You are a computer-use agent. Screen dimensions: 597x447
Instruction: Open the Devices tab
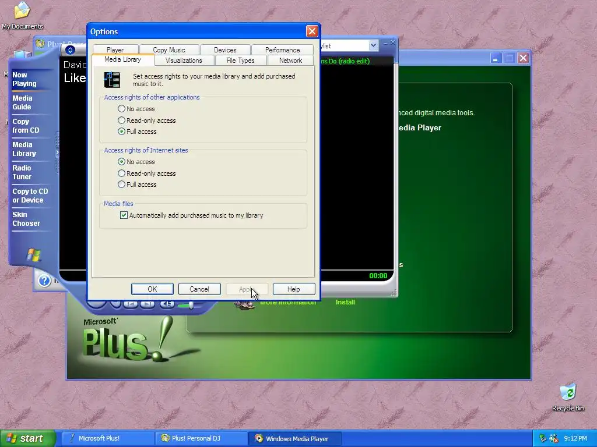pyautogui.click(x=225, y=50)
